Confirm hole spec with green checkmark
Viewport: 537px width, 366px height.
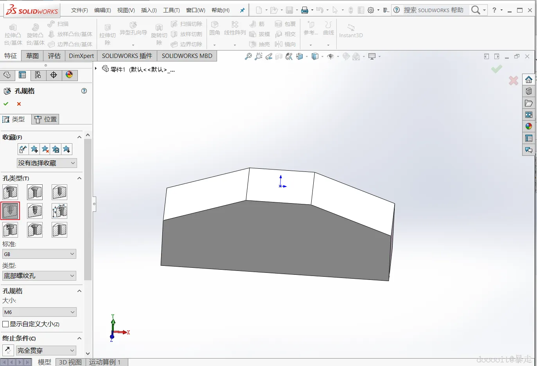point(6,104)
